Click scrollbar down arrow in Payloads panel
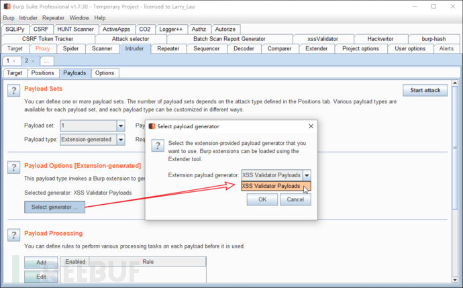The height and width of the screenshot is (288, 463). click(x=455, y=280)
